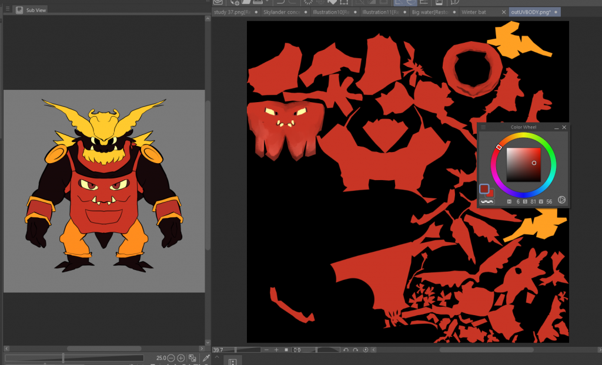
Task: Fit Sub View image to panel
Action: click(x=192, y=358)
